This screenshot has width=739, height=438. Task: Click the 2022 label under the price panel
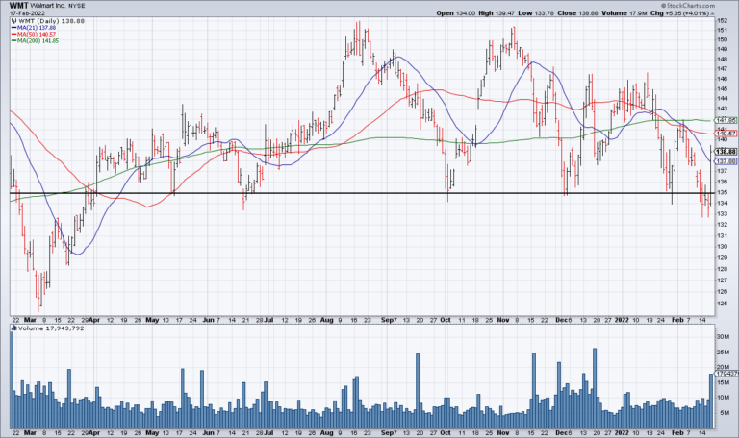click(x=622, y=320)
